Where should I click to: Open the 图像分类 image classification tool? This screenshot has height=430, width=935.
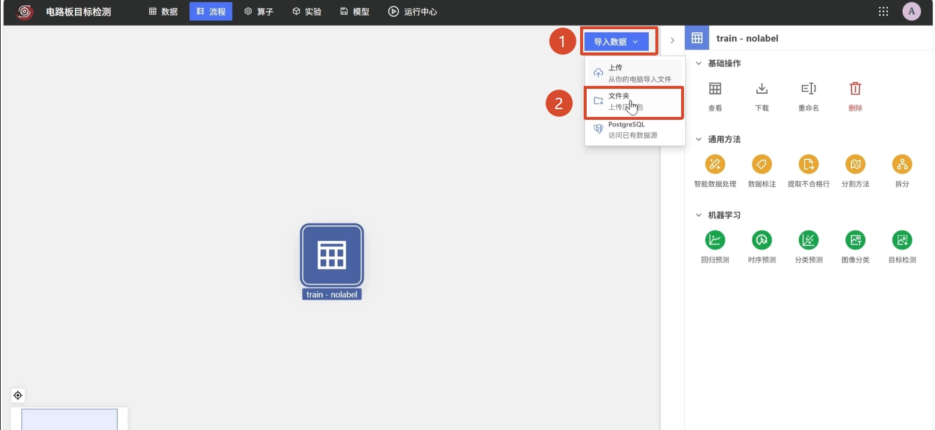pos(855,240)
